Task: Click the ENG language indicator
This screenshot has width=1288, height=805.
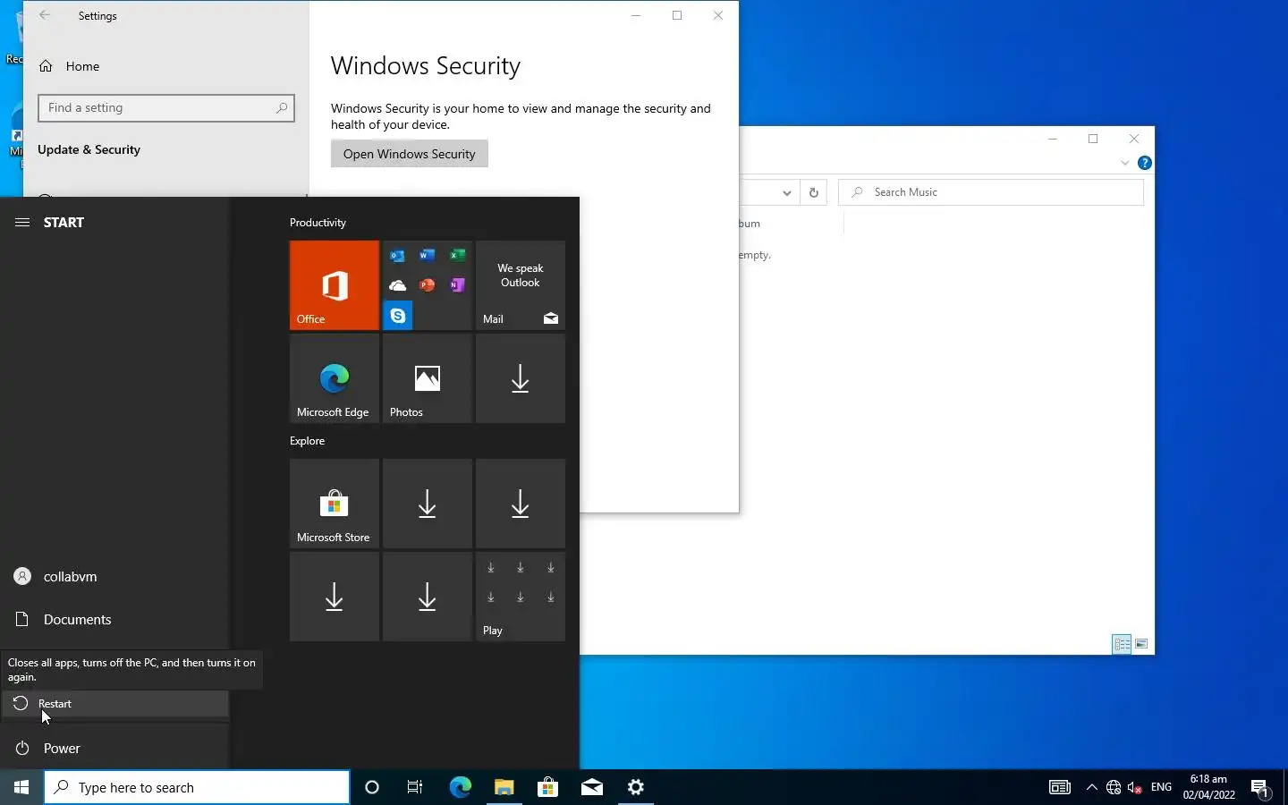Action: coord(1161,787)
